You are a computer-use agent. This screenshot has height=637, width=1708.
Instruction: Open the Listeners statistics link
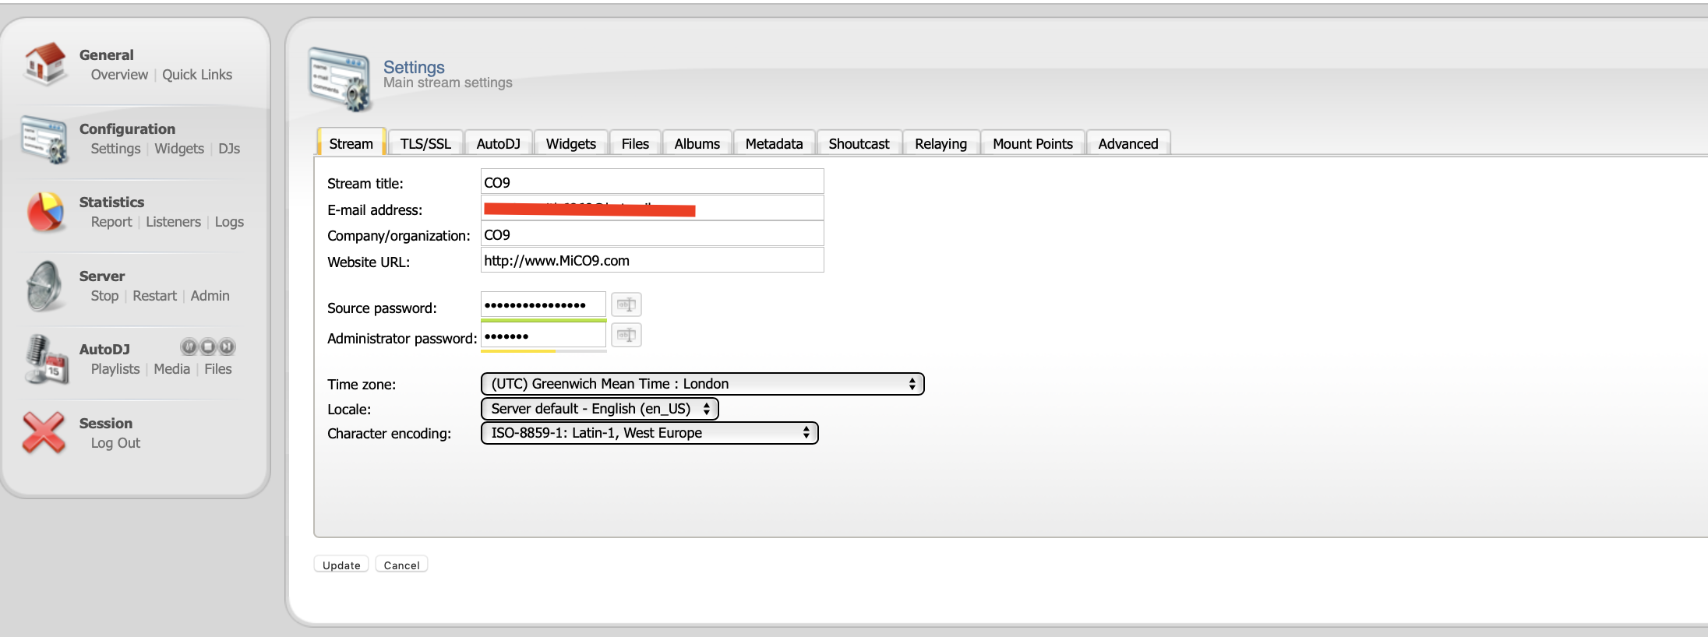point(173,222)
